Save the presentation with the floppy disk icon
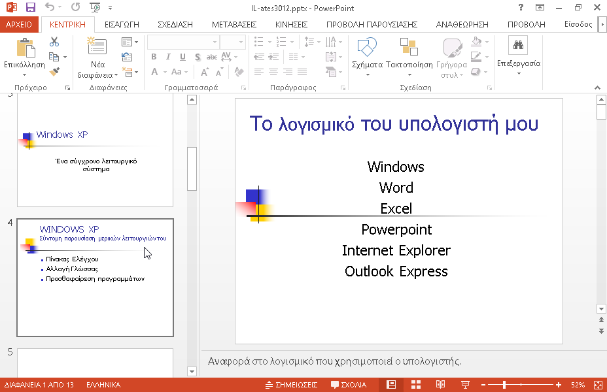This screenshot has height=392, width=607. coord(30,7)
